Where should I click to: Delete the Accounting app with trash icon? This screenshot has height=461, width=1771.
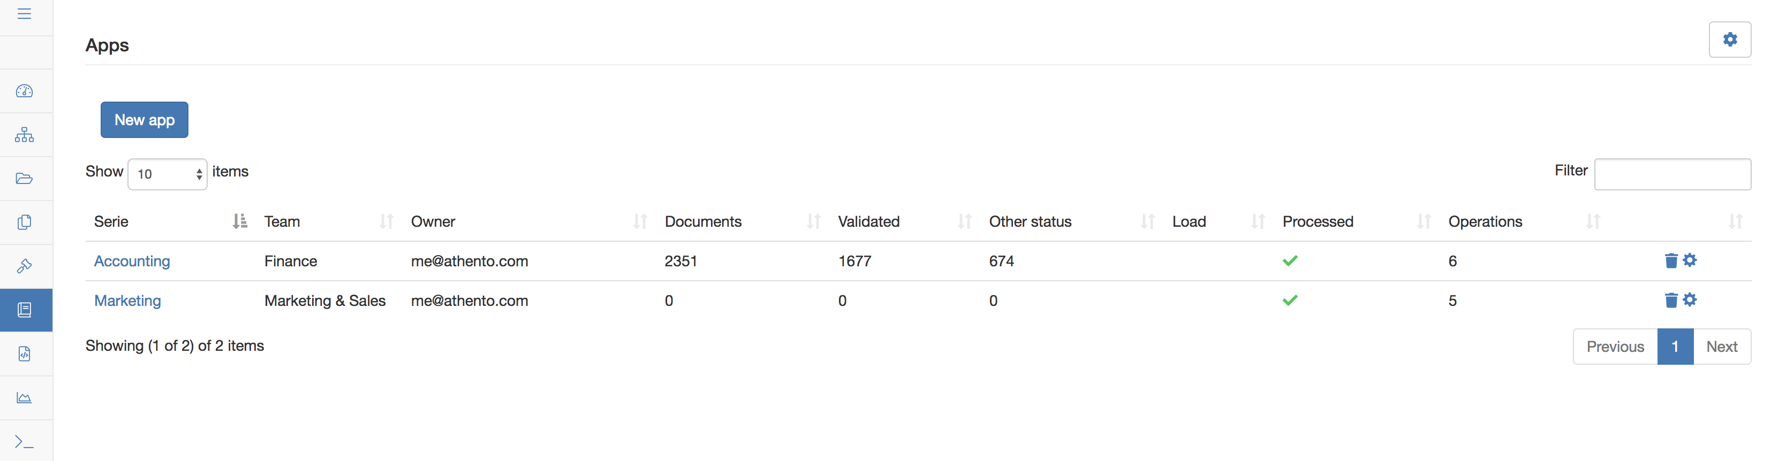[1671, 260]
